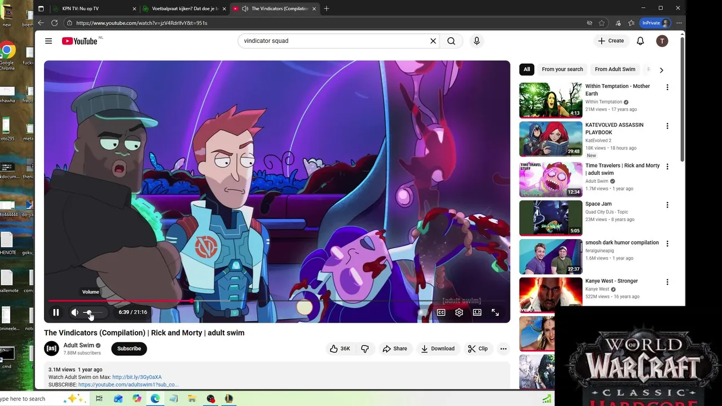Click the Download button

(438, 348)
